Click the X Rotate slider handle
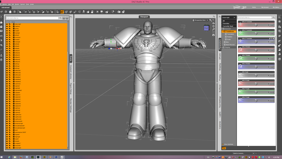This screenshot has height=159, width=282. [x=256, y=50]
